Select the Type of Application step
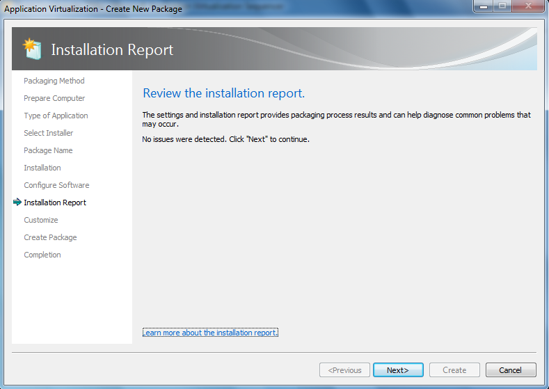Viewport: 549px width, 389px height. [x=56, y=116]
